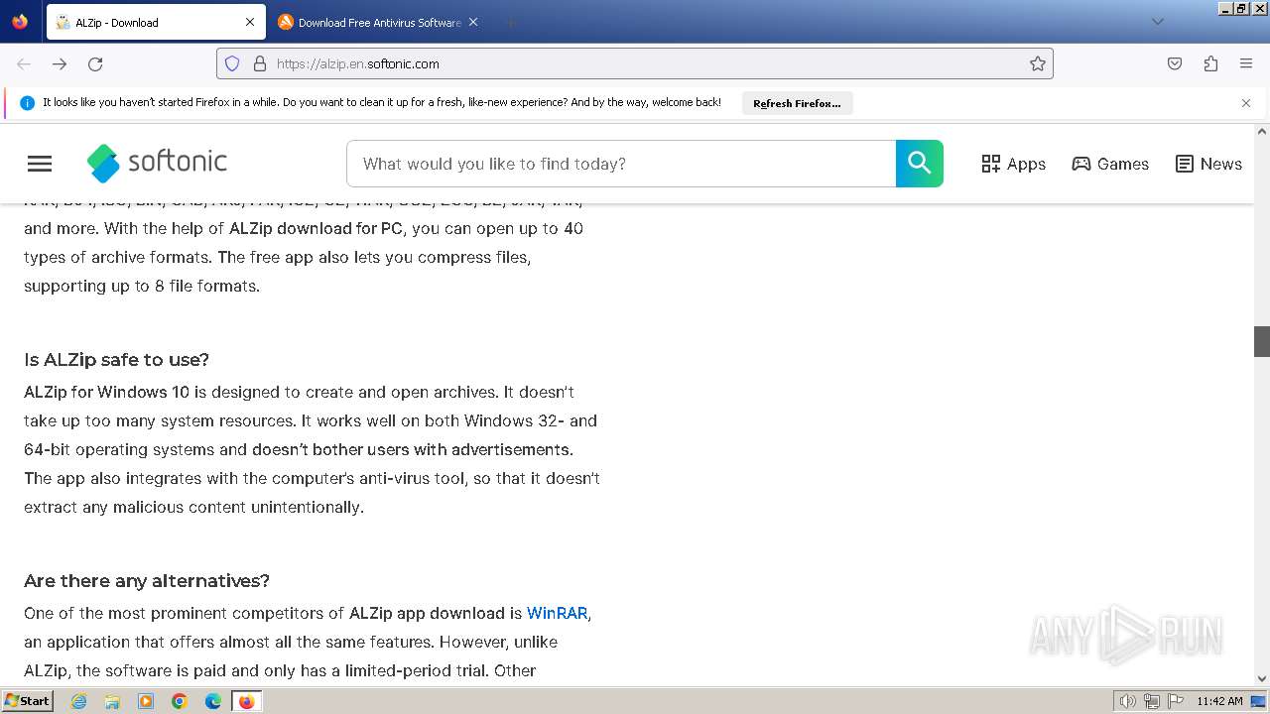Open the network tray icon
Image resolution: width=1270 pixels, height=714 pixels.
1152,701
